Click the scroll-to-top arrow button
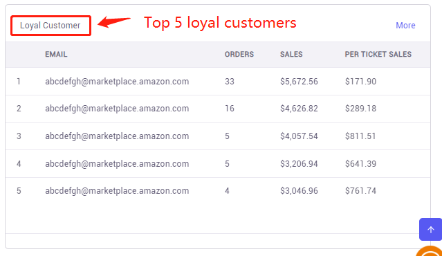The width and height of the screenshot is (442, 256). 430,229
